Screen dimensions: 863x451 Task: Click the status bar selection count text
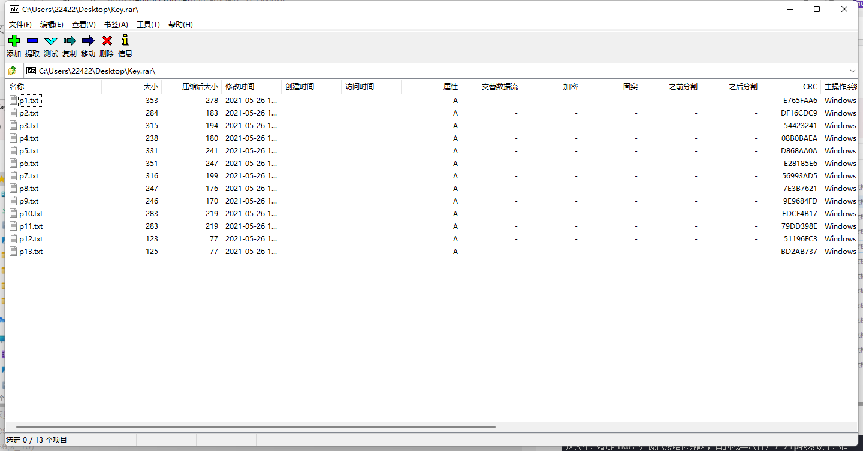37,440
